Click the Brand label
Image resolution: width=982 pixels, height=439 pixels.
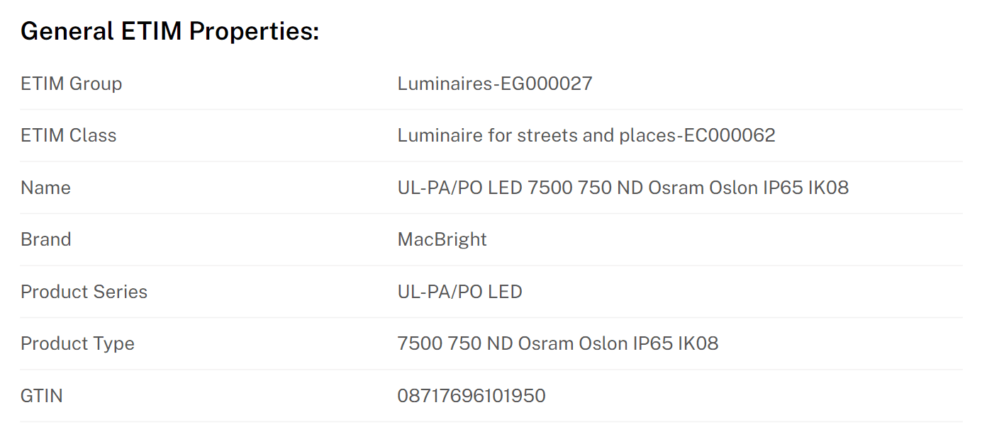coord(45,239)
